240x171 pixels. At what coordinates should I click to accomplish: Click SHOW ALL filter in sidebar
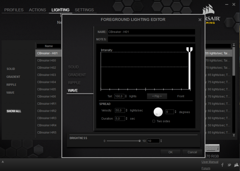tap(14, 111)
